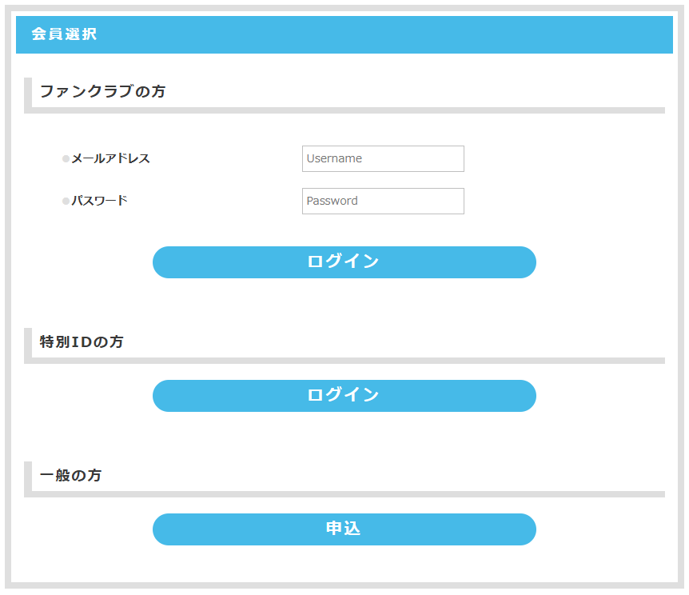Screen dimensions: 689x595
Task: Click the Username input field
Action: pyautogui.click(x=383, y=158)
